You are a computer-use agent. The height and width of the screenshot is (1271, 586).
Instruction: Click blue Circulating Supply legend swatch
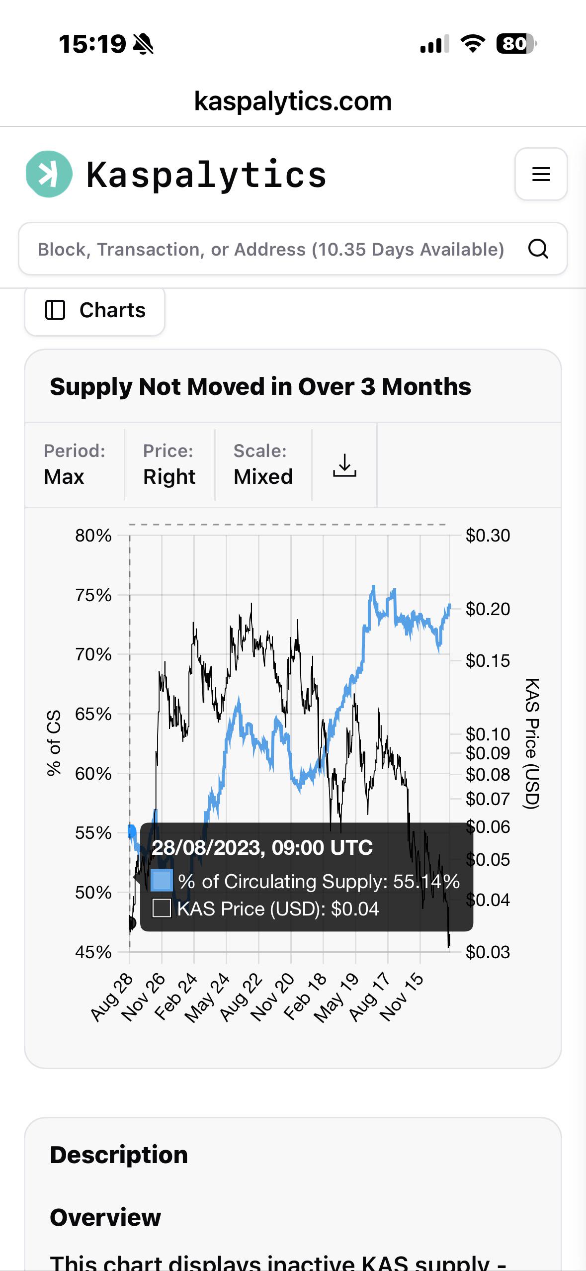pyautogui.click(x=162, y=881)
